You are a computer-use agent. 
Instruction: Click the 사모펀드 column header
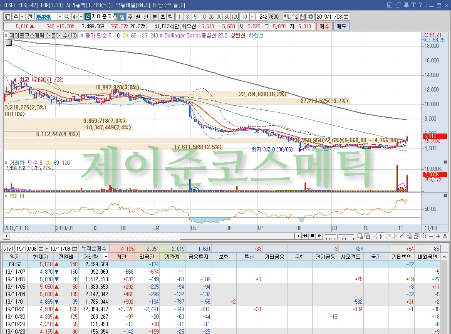click(x=351, y=257)
